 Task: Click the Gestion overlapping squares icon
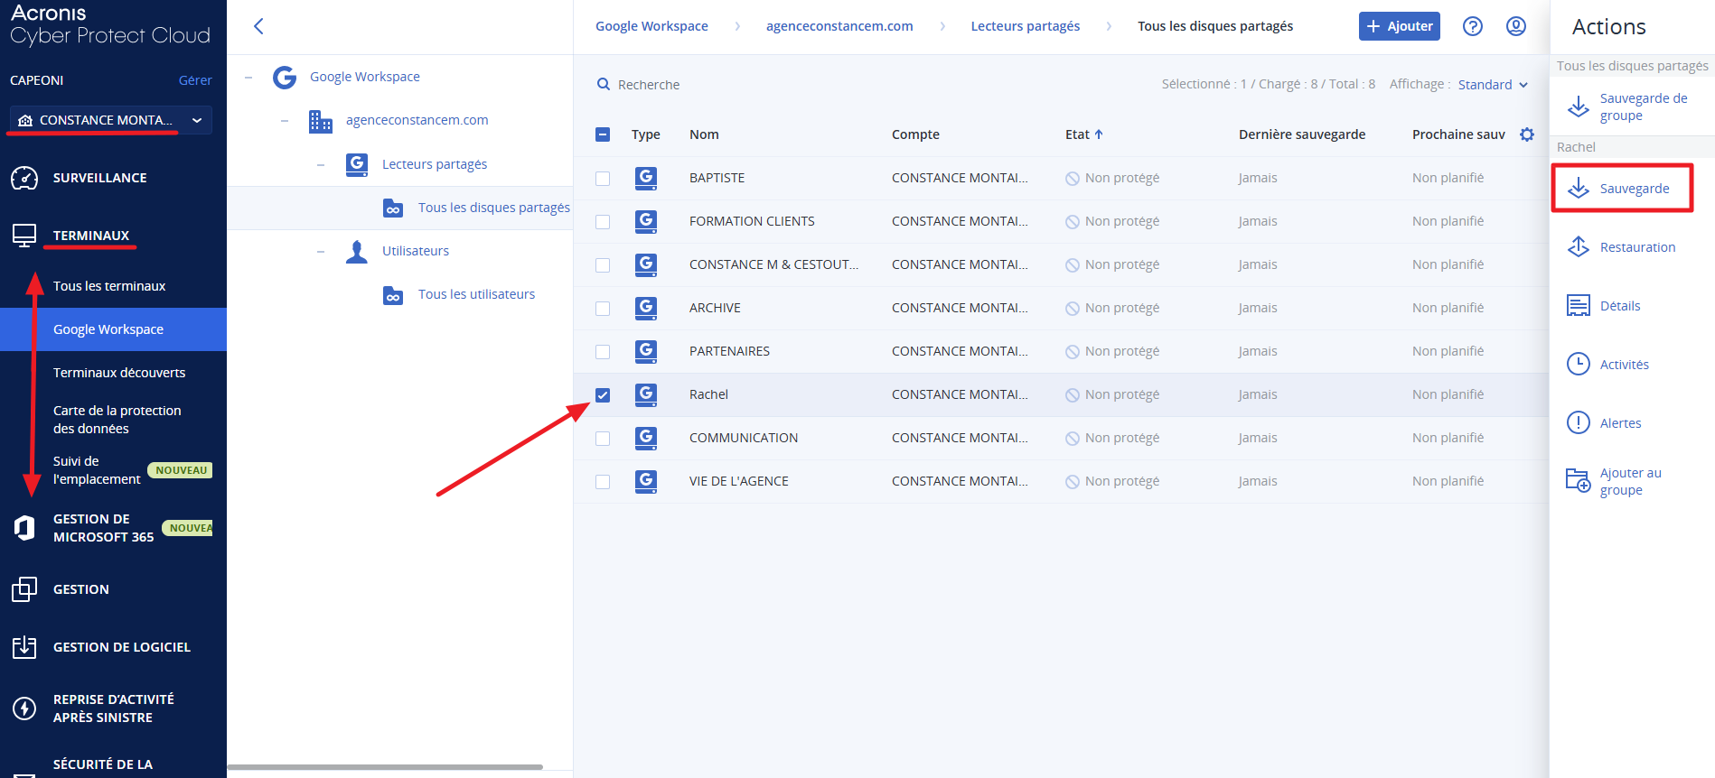(x=24, y=589)
